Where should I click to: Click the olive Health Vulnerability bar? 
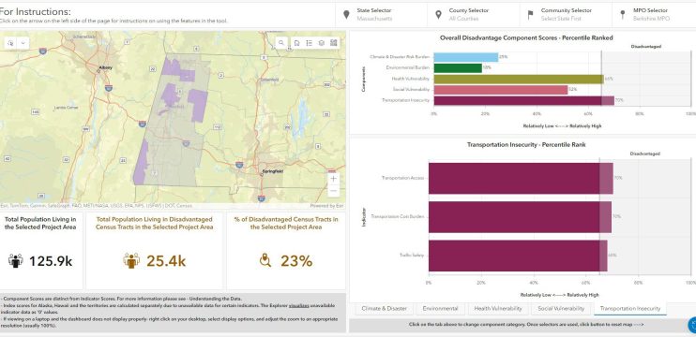click(519, 79)
